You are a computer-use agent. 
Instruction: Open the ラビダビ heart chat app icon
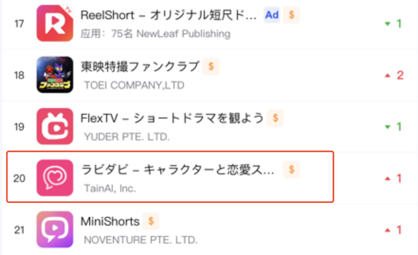tap(55, 178)
